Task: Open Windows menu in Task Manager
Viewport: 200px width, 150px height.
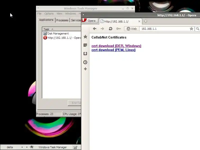Action: [x=70, y=13]
